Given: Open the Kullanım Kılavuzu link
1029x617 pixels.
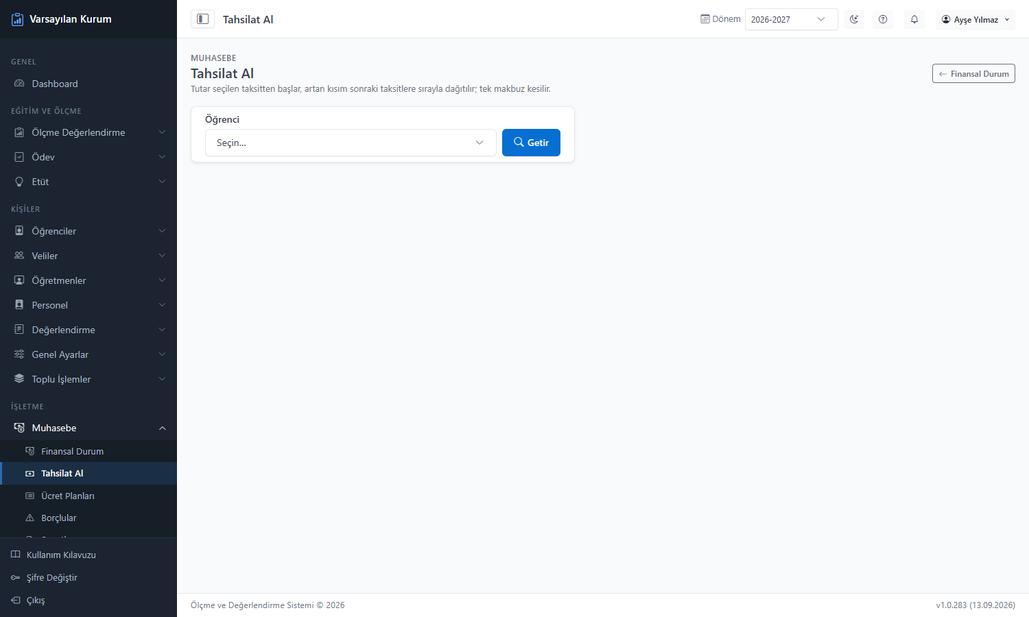Looking at the screenshot, I should 61,555.
